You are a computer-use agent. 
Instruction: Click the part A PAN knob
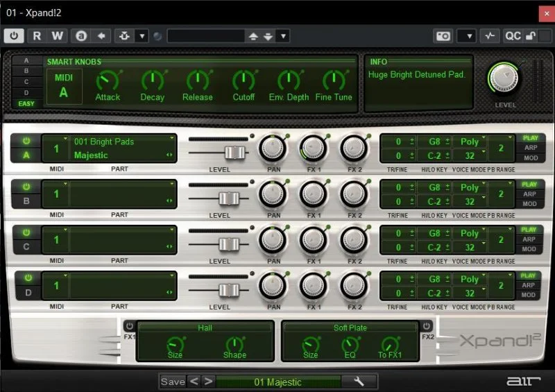273,148
